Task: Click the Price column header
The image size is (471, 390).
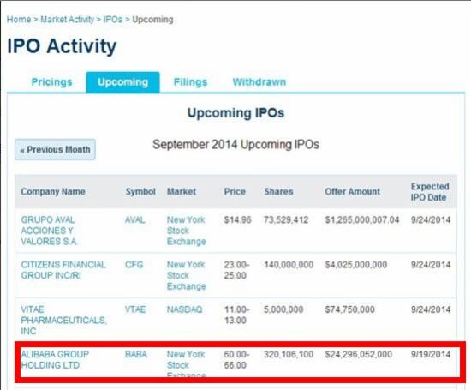Action: (x=235, y=192)
